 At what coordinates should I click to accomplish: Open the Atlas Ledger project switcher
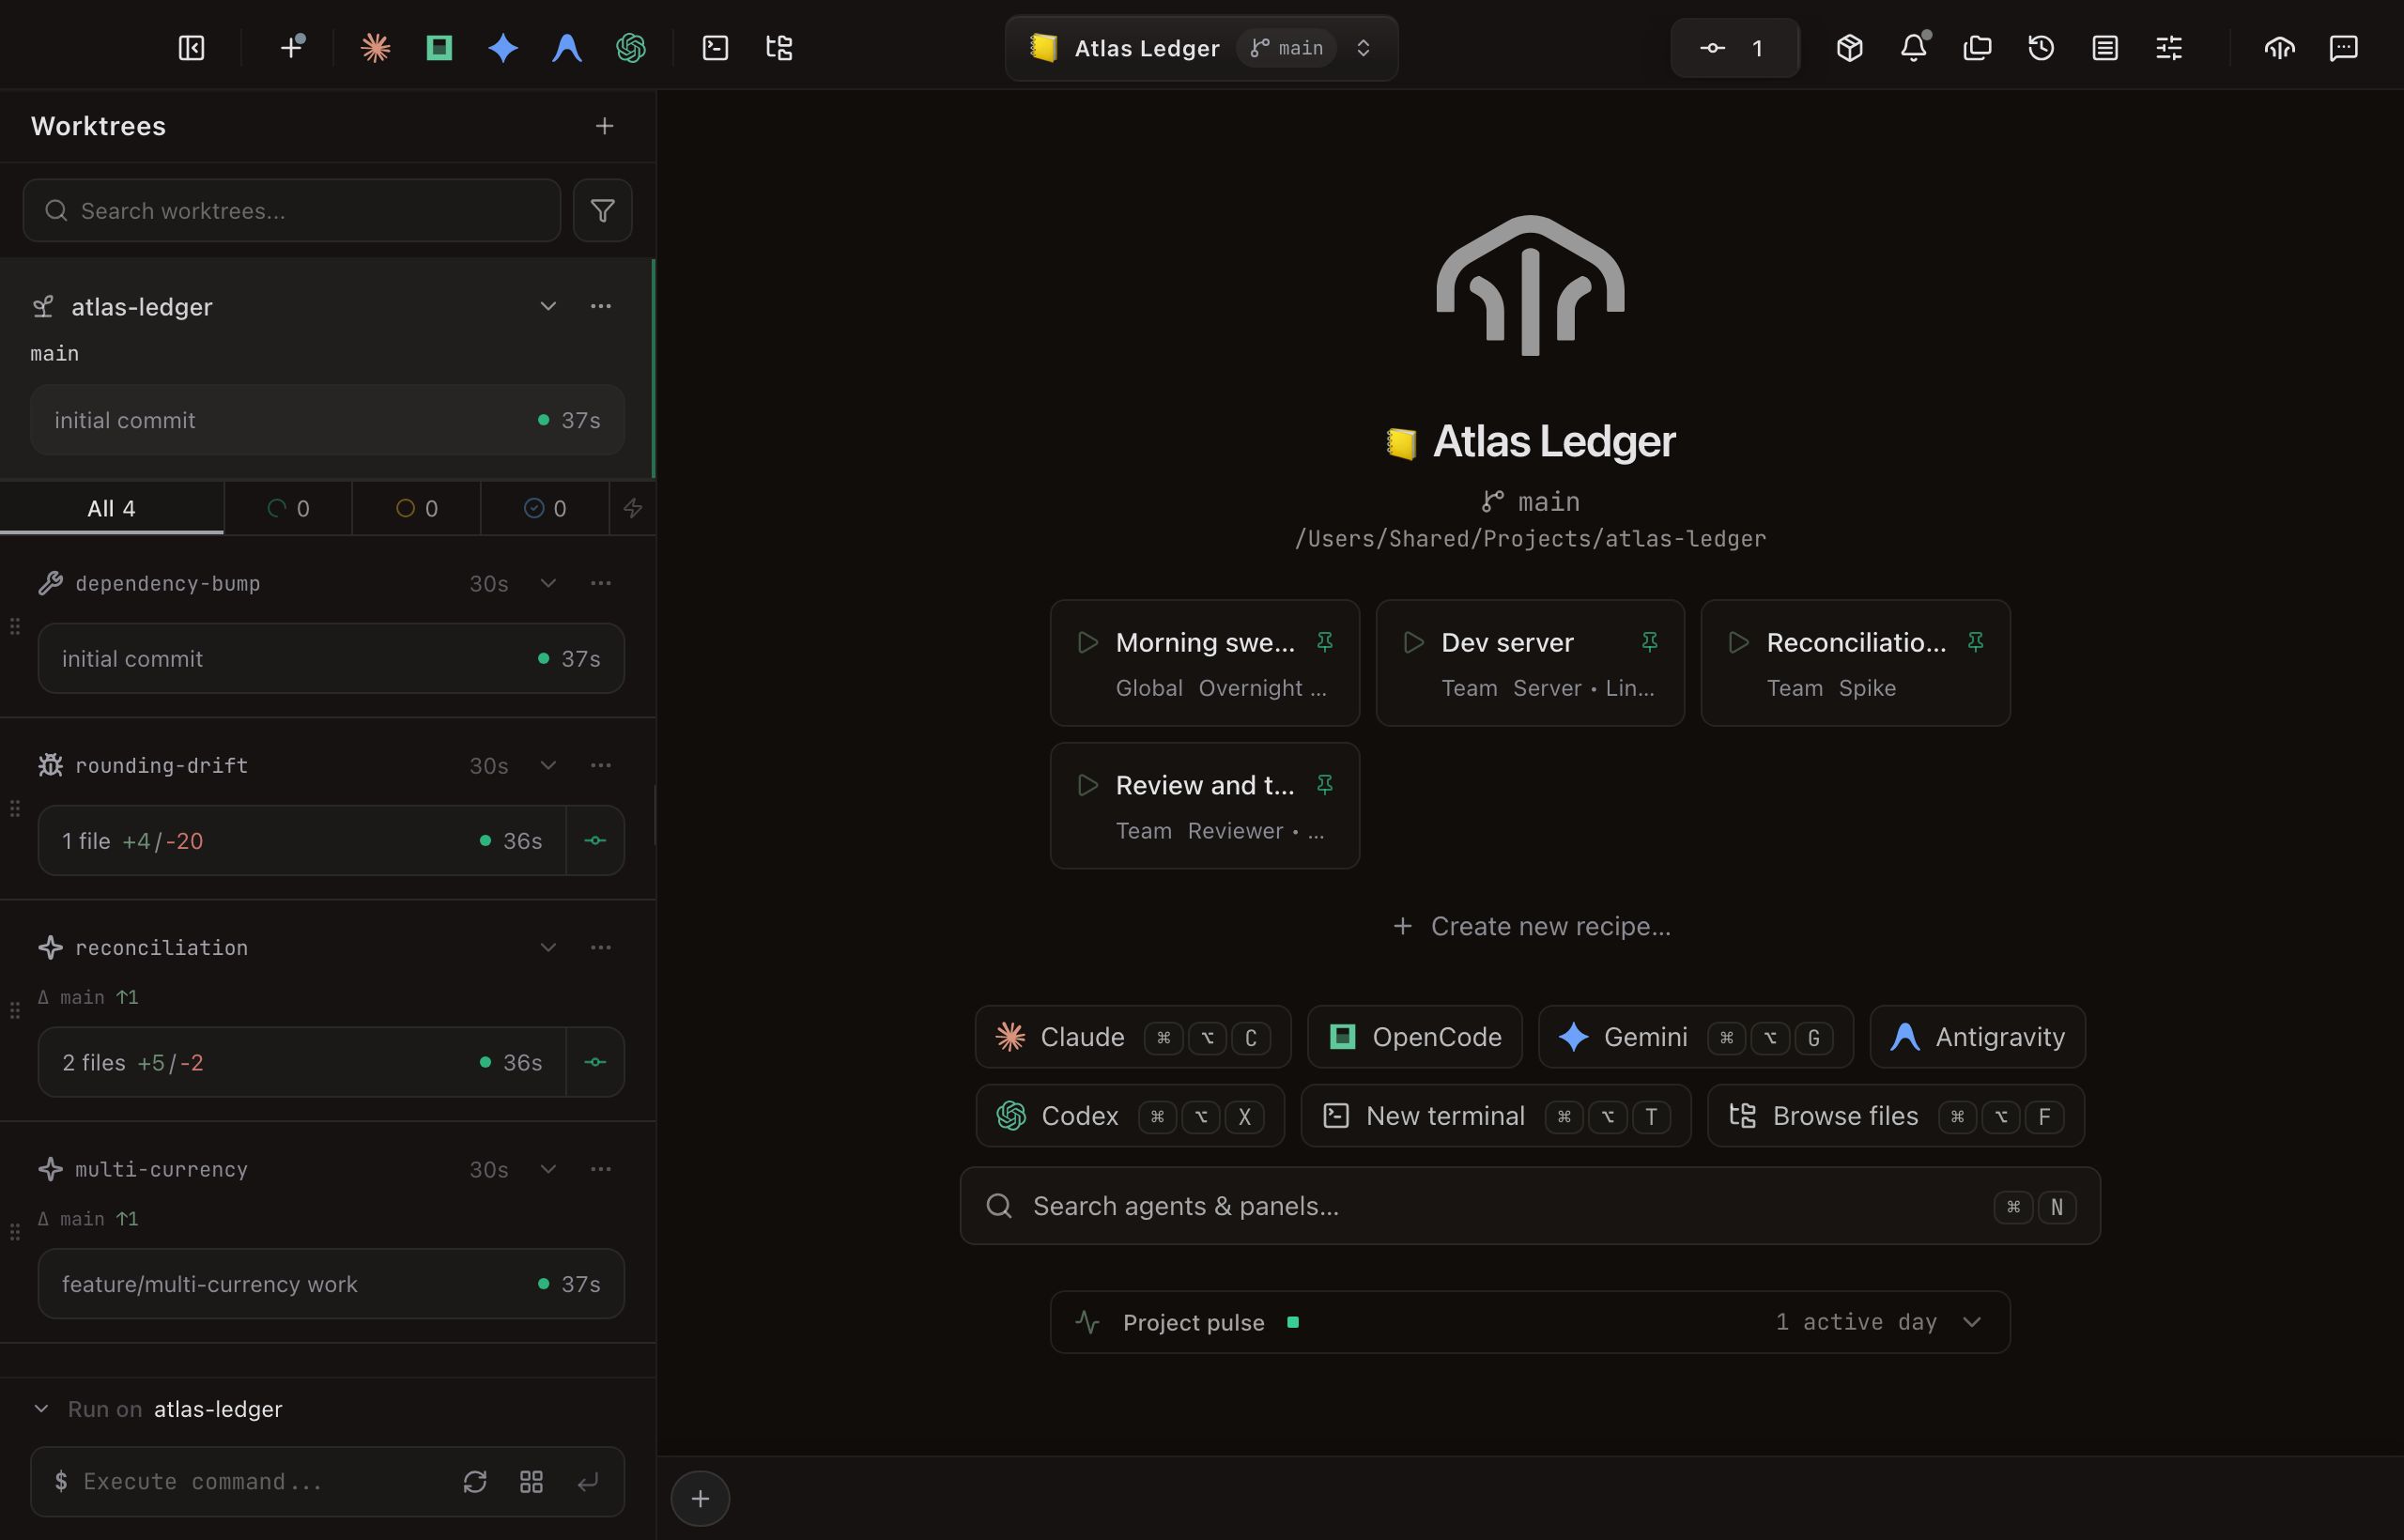1201,48
